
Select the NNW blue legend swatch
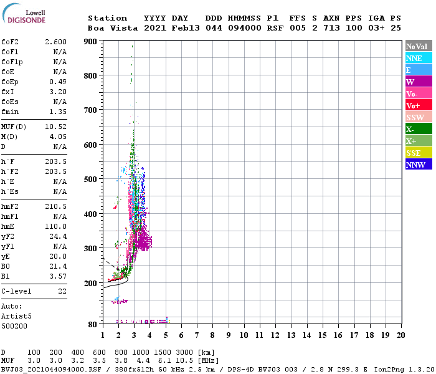tap(419, 164)
